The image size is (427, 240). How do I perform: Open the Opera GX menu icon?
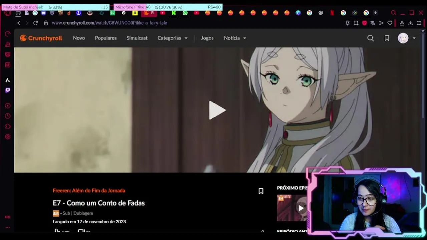[x=8, y=13]
